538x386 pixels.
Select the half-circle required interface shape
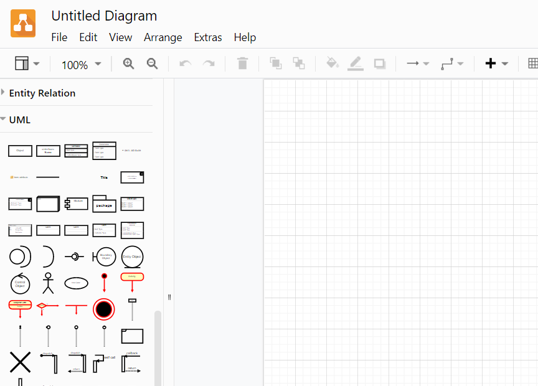coord(48,257)
